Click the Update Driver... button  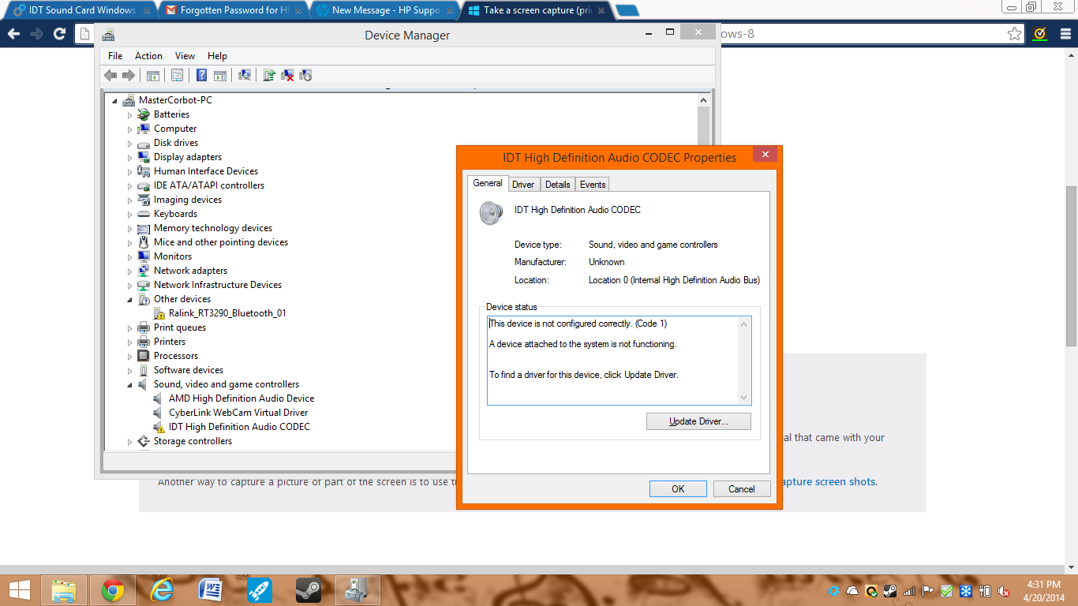698,421
